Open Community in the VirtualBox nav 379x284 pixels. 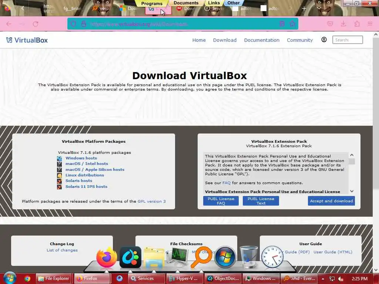pyautogui.click(x=299, y=40)
